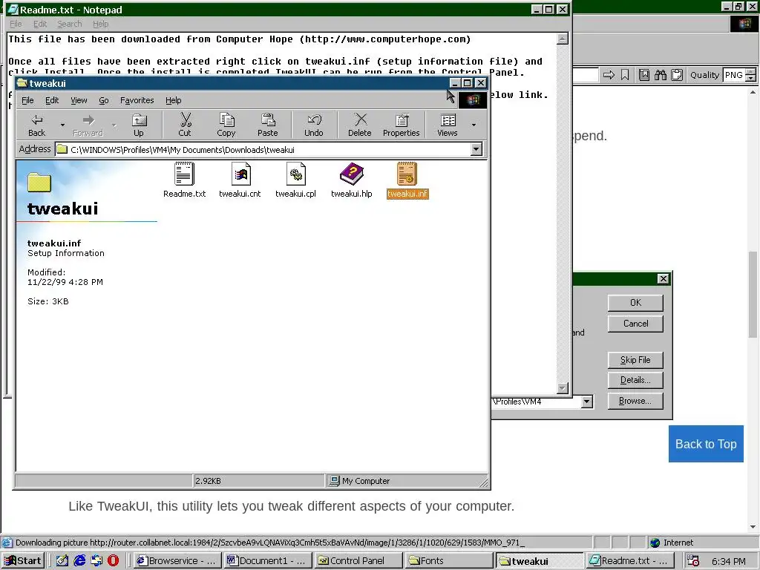This screenshot has height=570, width=760.
Task: Select the tweakui.hlp help file icon
Action: tap(351, 180)
